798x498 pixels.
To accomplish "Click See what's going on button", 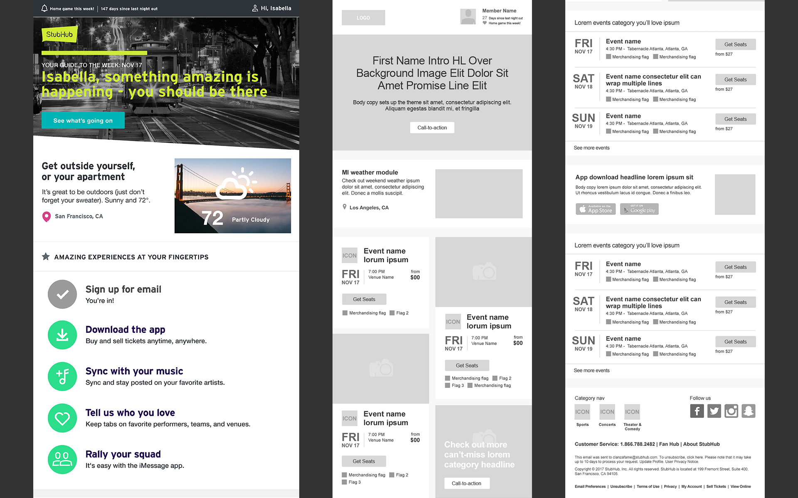I will point(83,120).
